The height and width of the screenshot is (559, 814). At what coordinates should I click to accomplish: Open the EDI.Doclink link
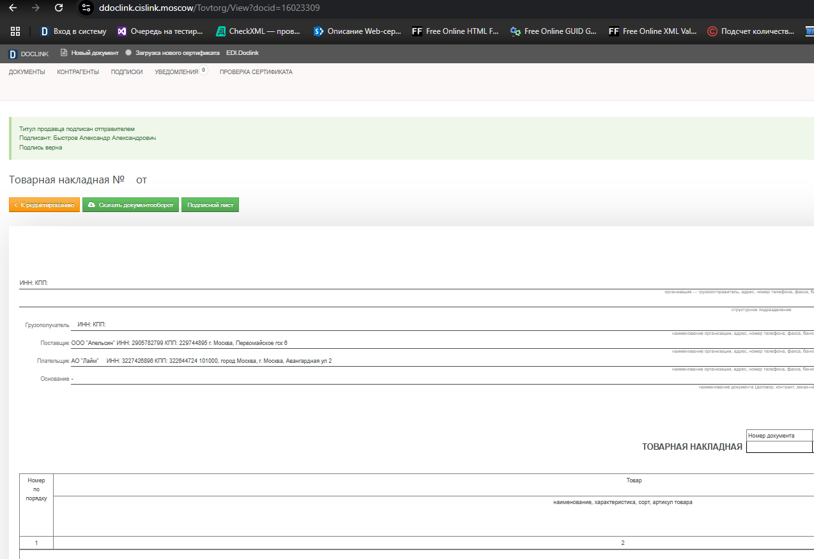[x=242, y=53]
